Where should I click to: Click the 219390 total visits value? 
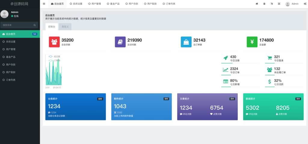pyautogui.click(x=134, y=40)
